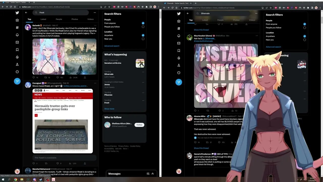Open Chrome icon on Windows taskbar
This screenshot has width=323, height=182.
coord(15,179)
